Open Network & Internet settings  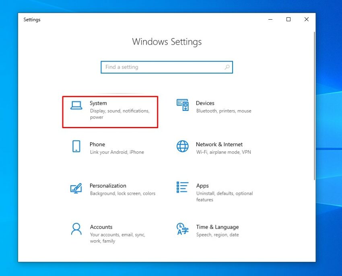[x=217, y=148]
